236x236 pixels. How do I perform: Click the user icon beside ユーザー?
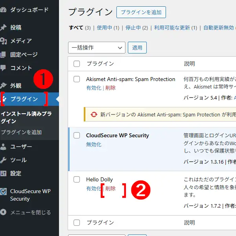tap(3, 147)
